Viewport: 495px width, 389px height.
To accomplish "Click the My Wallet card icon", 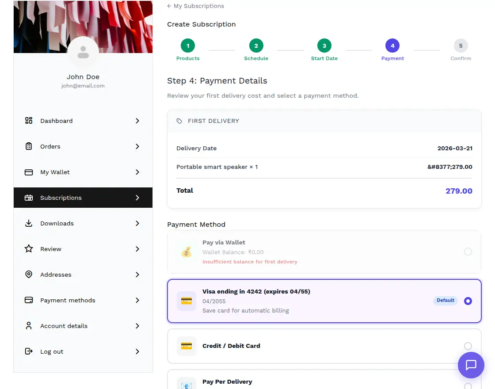I will click(x=29, y=172).
